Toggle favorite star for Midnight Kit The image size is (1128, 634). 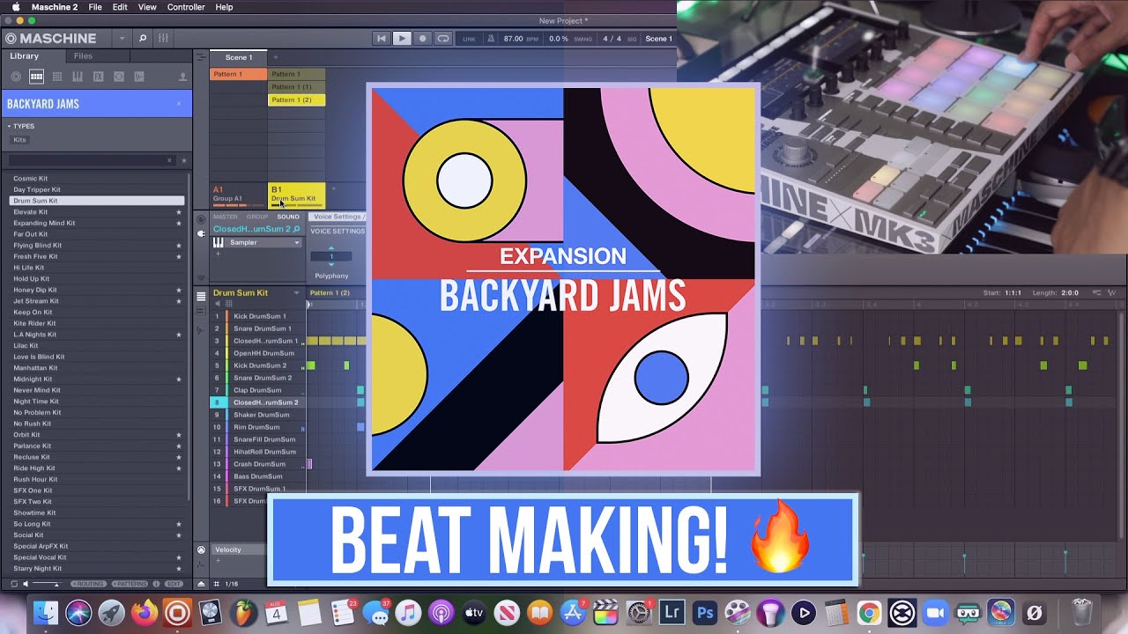[x=179, y=380]
